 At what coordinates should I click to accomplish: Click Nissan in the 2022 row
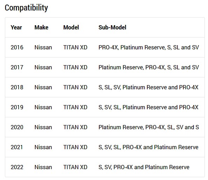tap(43, 167)
